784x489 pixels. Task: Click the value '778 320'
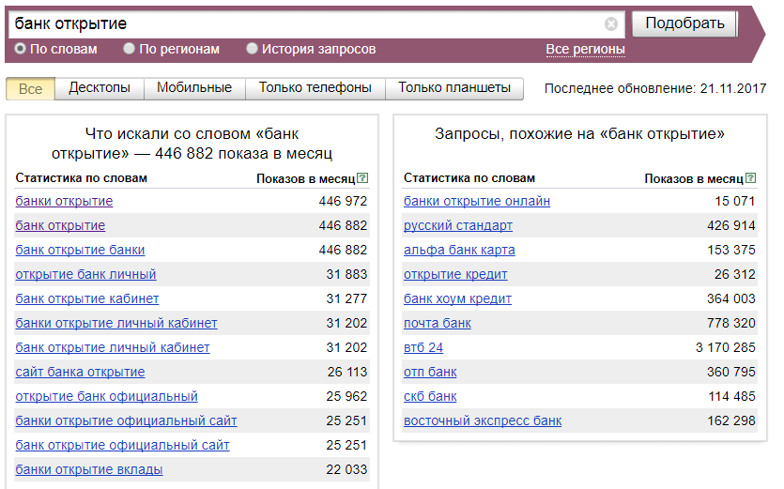(731, 324)
